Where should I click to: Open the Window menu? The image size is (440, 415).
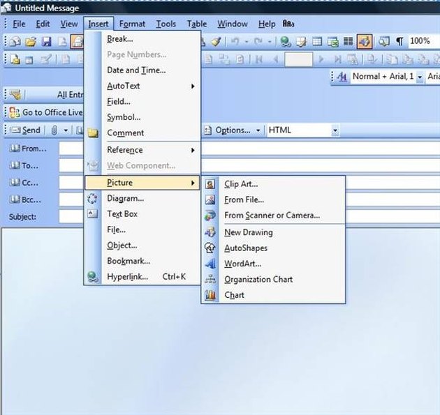point(233,24)
